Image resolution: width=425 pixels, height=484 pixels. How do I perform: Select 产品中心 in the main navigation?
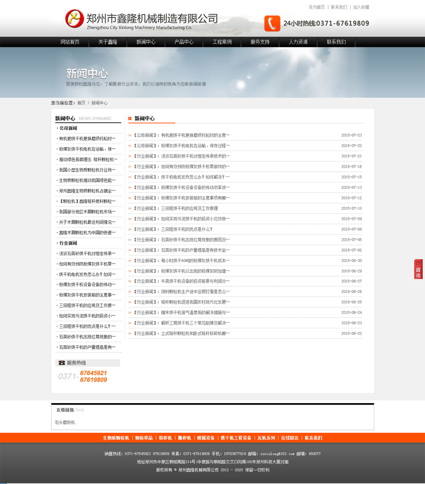coord(184,42)
